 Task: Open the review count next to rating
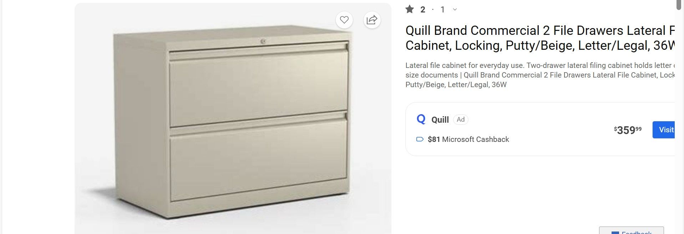click(x=442, y=10)
